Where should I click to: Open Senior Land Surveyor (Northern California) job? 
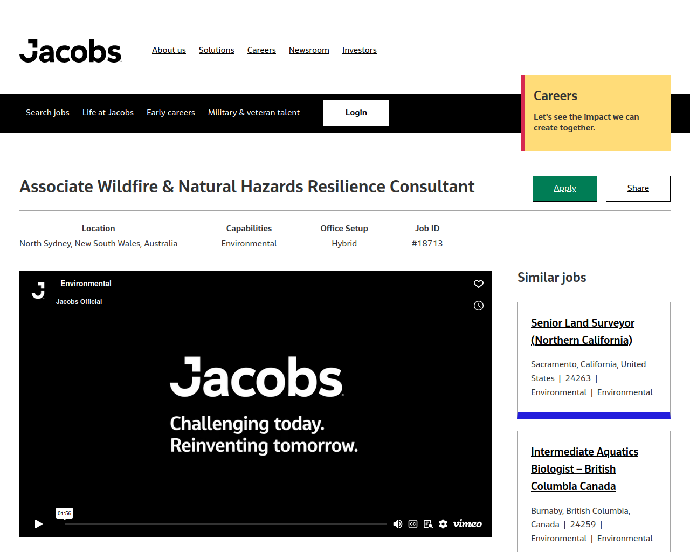[583, 332]
